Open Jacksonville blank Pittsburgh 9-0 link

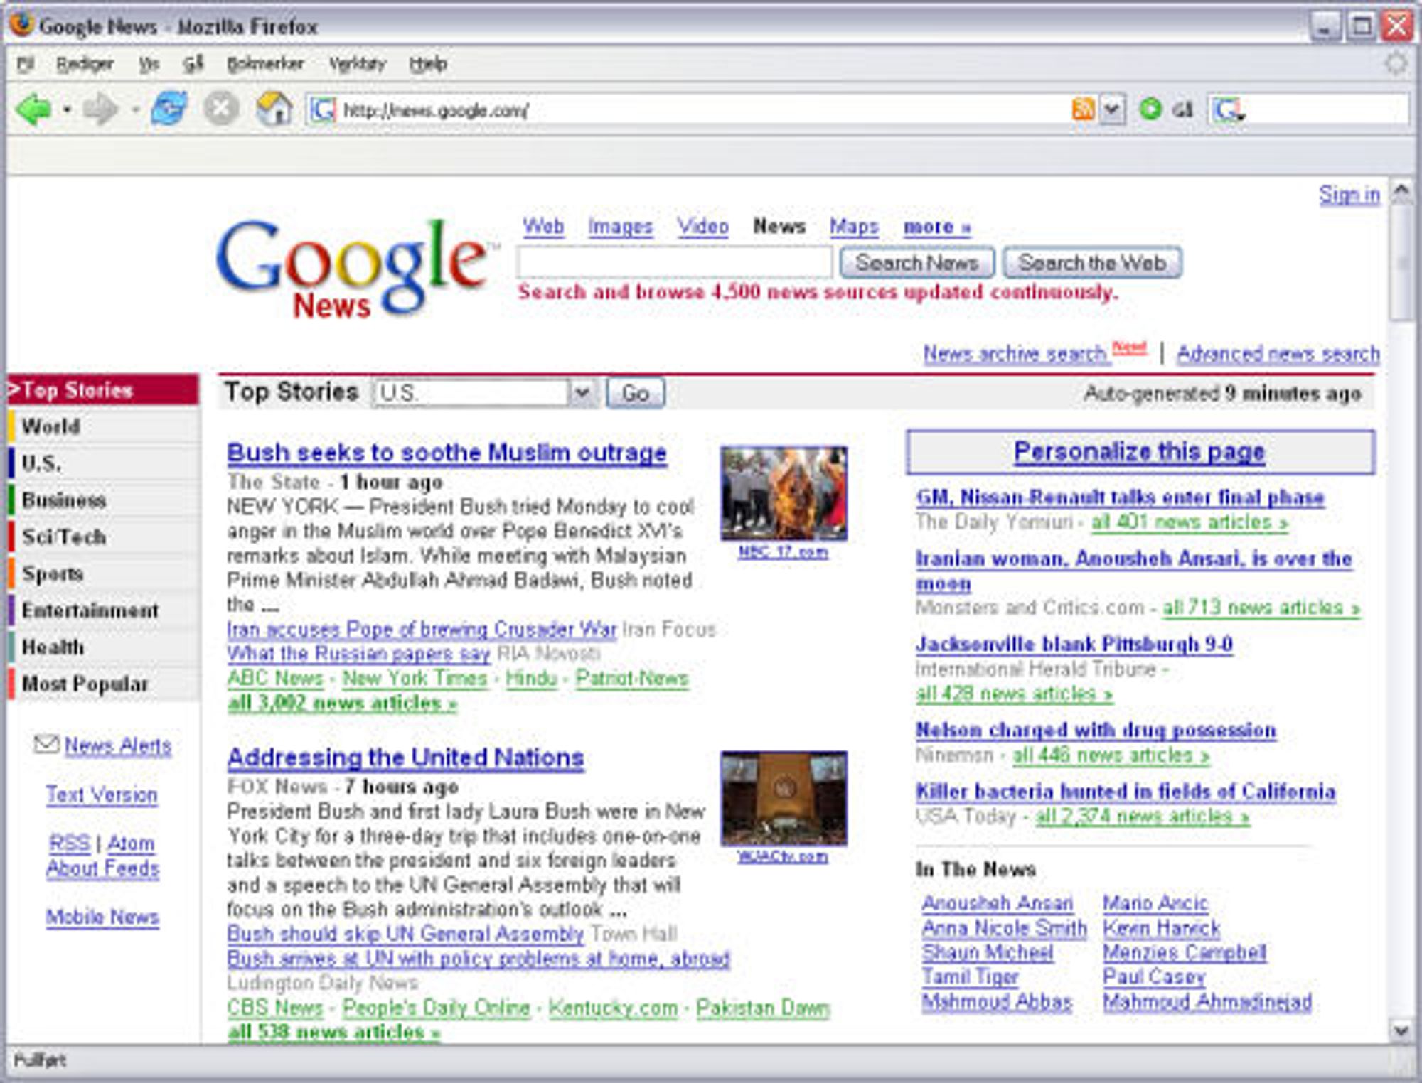click(x=1074, y=645)
